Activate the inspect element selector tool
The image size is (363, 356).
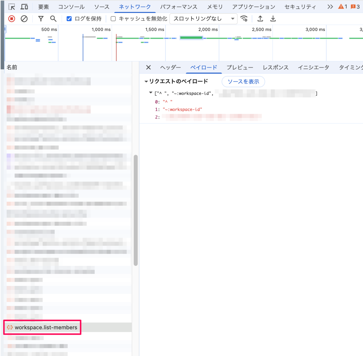pos(12,7)
